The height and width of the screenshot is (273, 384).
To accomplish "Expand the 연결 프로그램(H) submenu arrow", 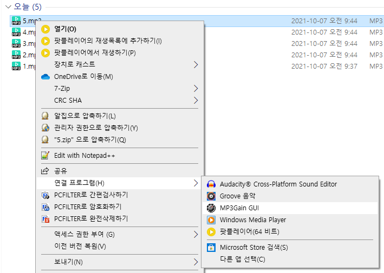I will [196, 183].
